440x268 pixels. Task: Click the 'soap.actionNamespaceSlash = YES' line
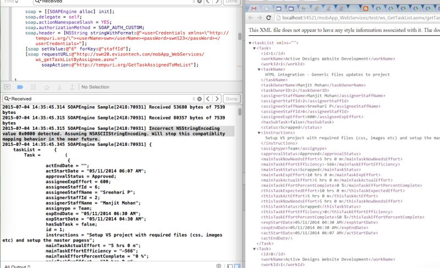click(x=68, y=22)
